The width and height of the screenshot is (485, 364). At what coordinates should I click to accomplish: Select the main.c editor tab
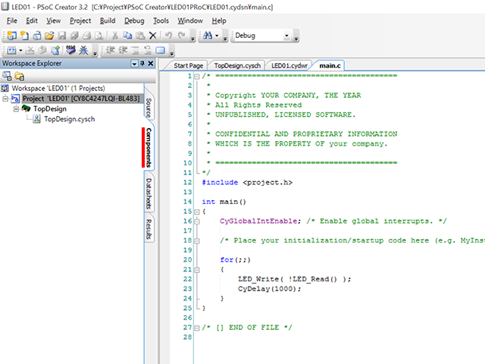click(x=330, y=66)
